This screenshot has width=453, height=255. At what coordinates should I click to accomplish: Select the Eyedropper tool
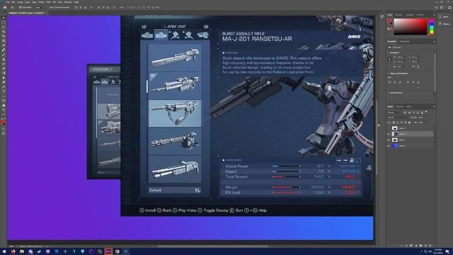[x=3, y=45]
